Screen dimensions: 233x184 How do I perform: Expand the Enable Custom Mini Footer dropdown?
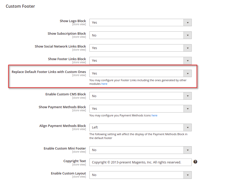click(140, 150)
